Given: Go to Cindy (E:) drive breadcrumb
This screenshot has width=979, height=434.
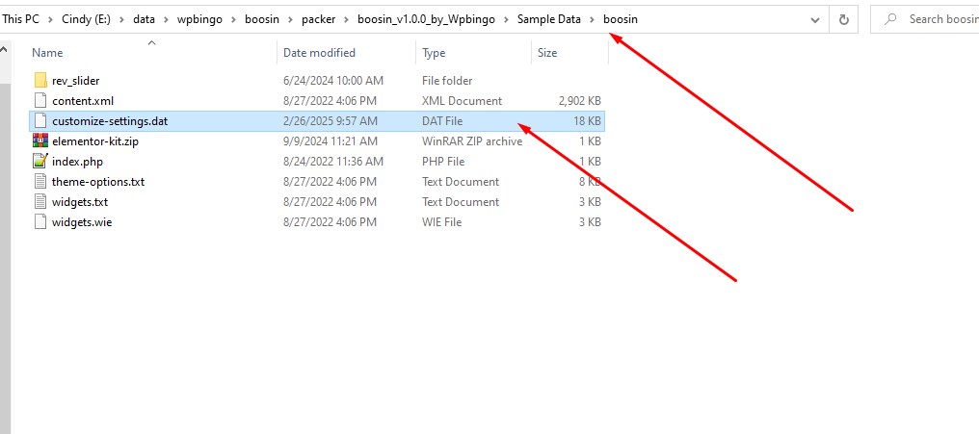Looking at the screenshot, I should pyautogui.click(x=86, y=19).
